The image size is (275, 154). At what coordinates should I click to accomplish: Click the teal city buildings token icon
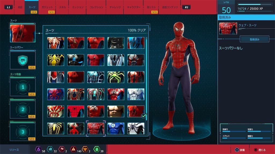50,149
